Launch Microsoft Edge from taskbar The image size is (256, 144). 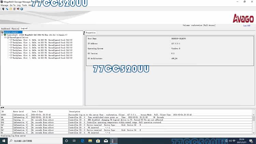[x=83, y=141]
